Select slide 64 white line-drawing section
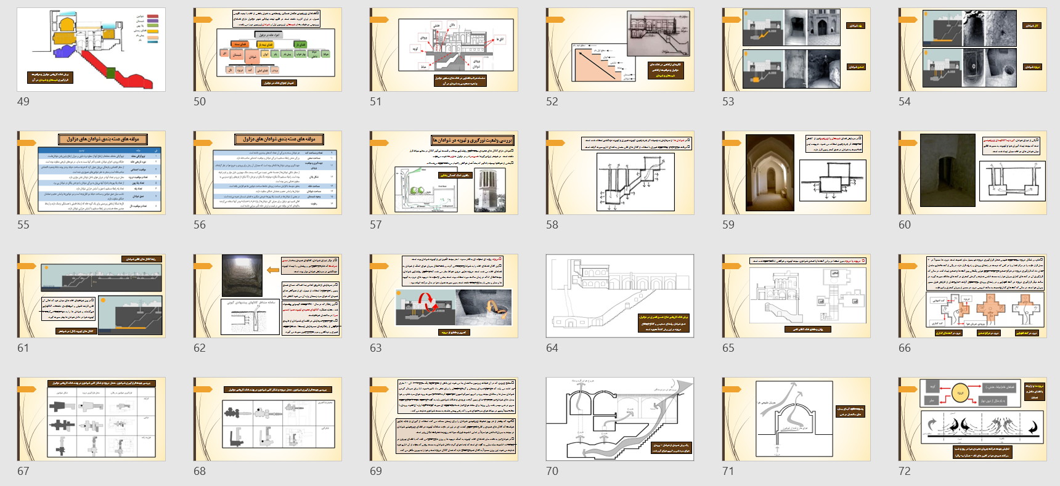The width and height of the screenshot is (1060, 486). 620,296
